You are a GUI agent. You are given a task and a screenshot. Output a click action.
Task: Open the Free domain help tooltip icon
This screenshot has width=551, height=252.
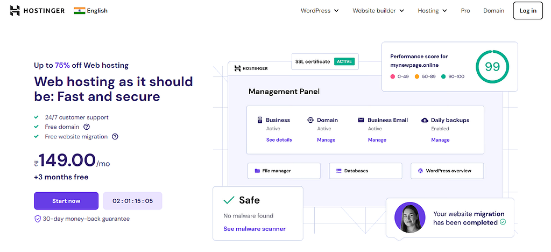click(87, 127)
